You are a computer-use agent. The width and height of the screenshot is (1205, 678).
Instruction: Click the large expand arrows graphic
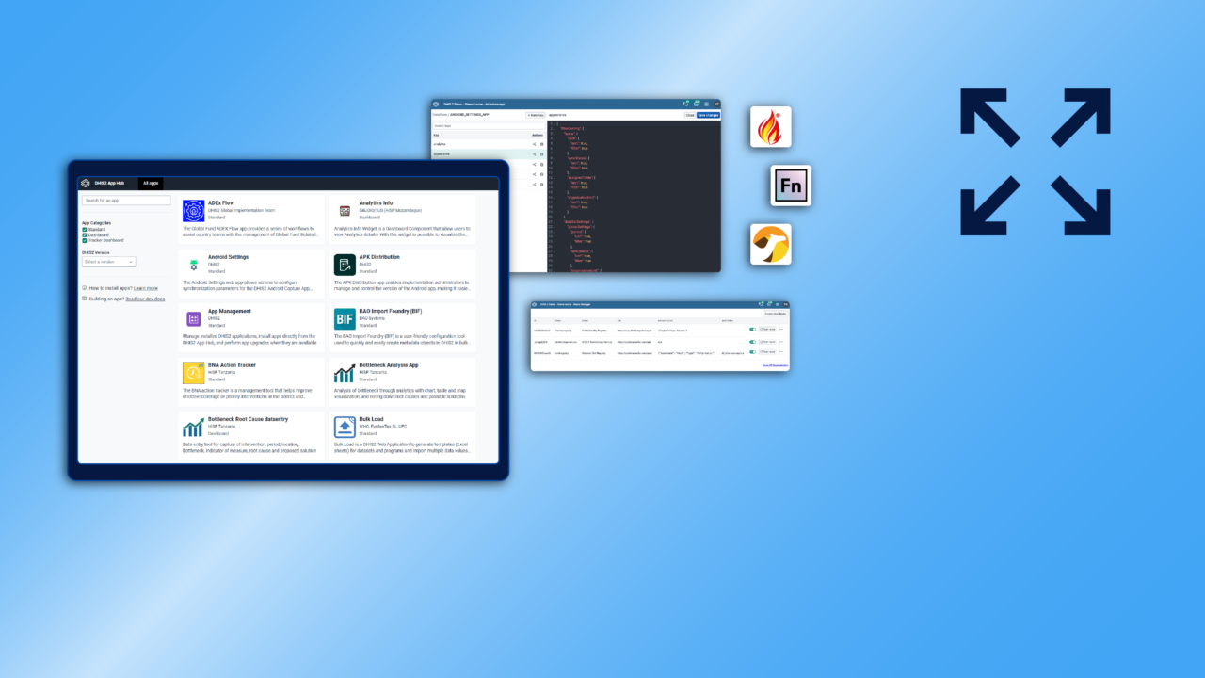pyautogui.click(x=1036, y=161)
